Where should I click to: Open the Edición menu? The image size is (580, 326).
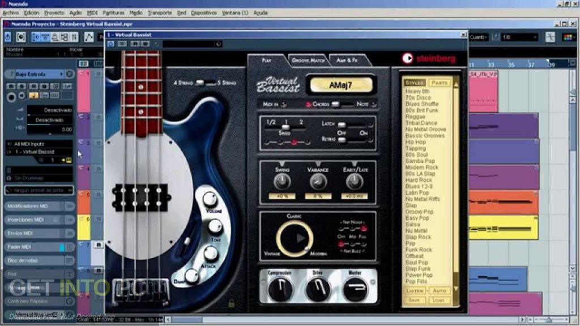coord(32,13)
